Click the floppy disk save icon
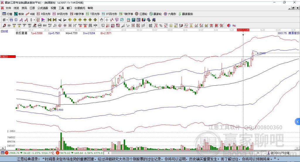This screenshot has height=162, width=300. pyautogui.click(x=144, y=20)
